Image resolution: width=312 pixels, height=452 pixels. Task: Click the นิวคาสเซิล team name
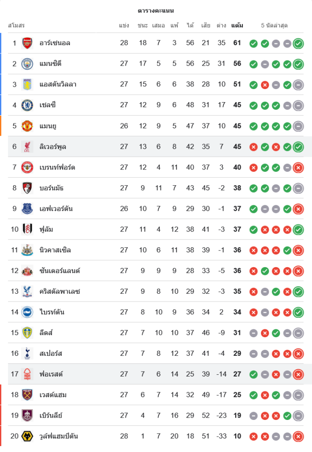pos(55,250)
